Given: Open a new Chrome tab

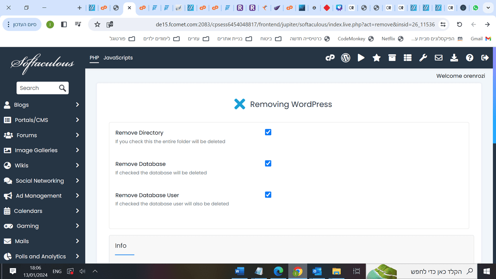Looking at the screenshot, I should tap(79, 8).
